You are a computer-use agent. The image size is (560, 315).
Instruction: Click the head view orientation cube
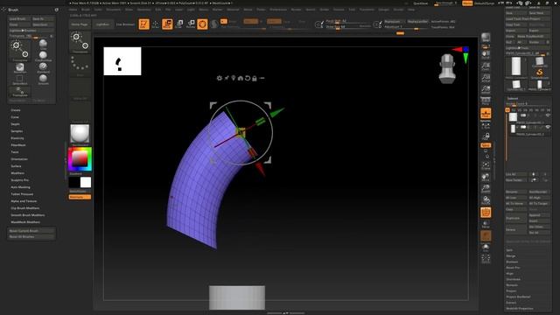tap(447, 68)
